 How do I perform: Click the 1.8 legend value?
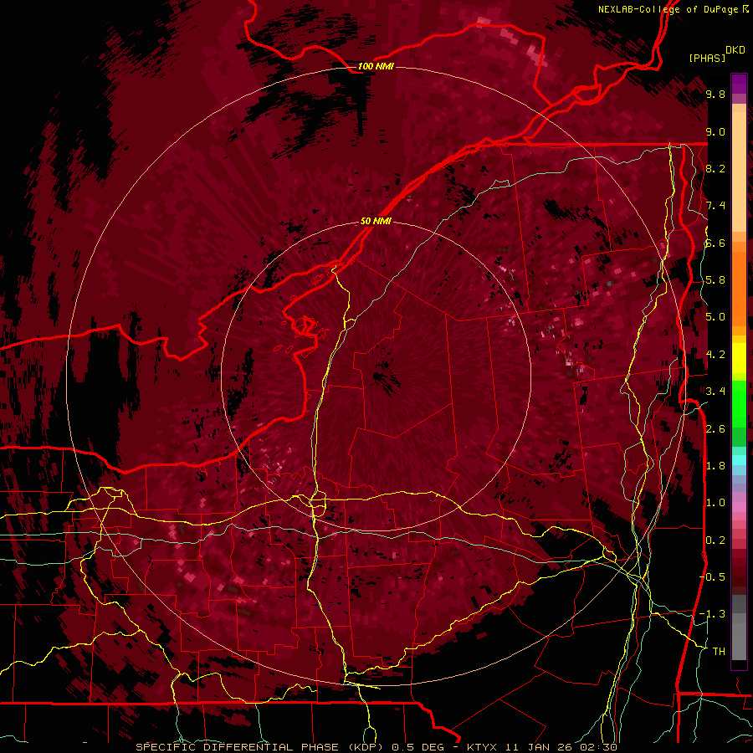click(715, 466)
